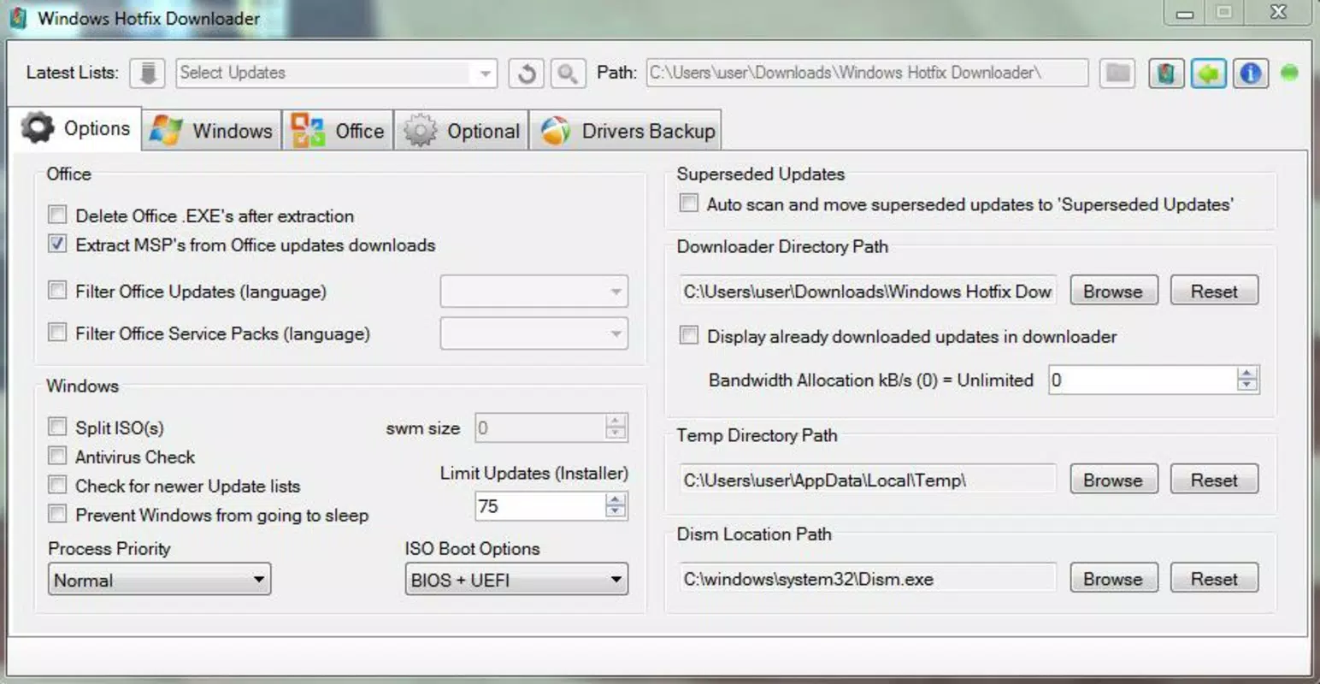Expand the ISO Boot Options dropdown
Viewport: 1320px width, 684px height.
pos(516,579)
